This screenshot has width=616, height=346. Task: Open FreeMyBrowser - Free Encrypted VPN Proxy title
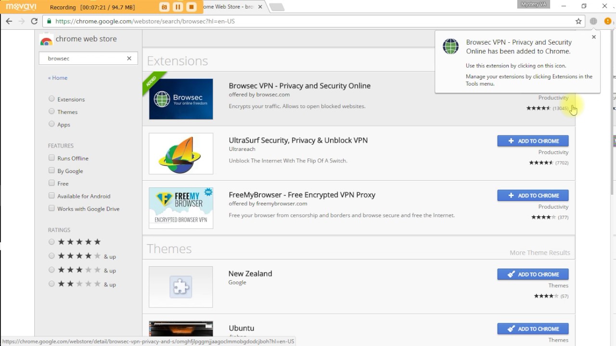[x=302, y=195]
